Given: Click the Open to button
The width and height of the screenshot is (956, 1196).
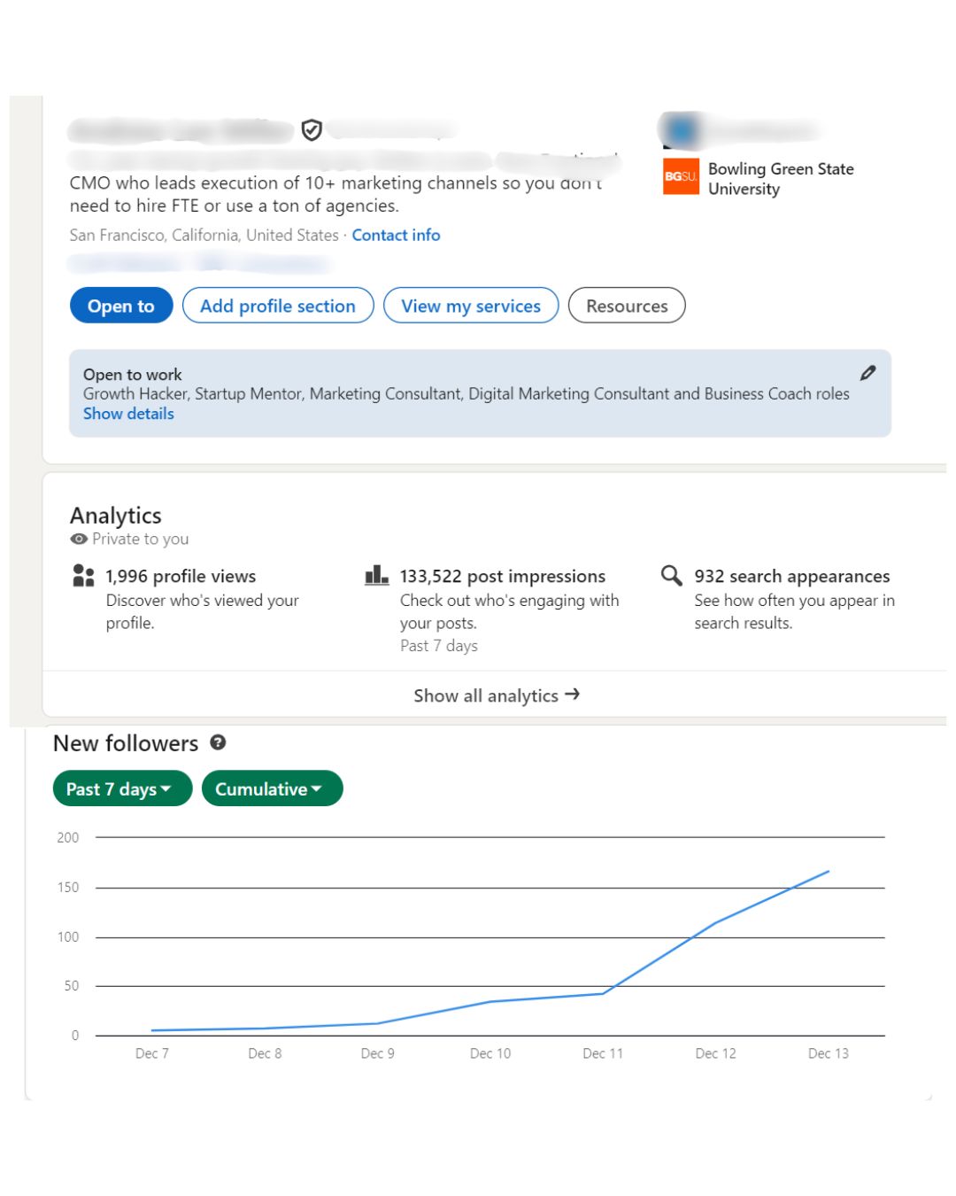Looking at the screenshot, I should [121, 306].
